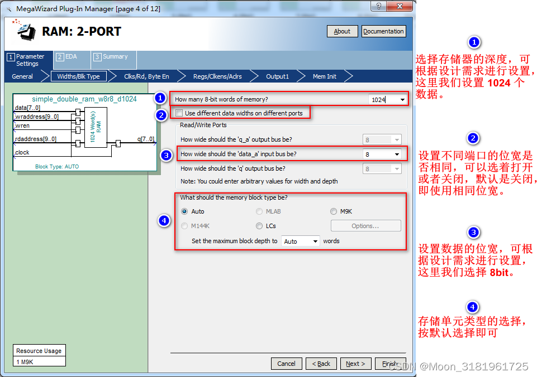Image resolution: width=537 pixels, height=377 pixels.
Task: Click the wren port label
Action: pos(22,125)
